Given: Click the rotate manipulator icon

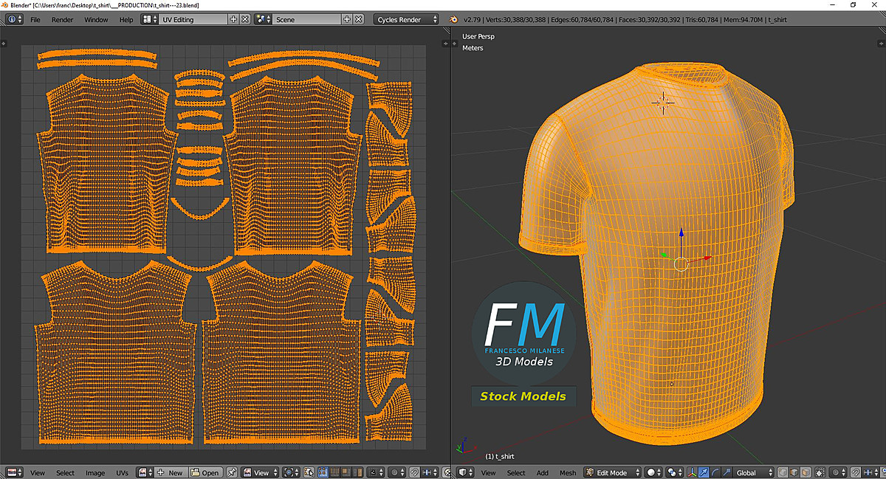Looking at the screenshot, I should (x=715, y=472).
